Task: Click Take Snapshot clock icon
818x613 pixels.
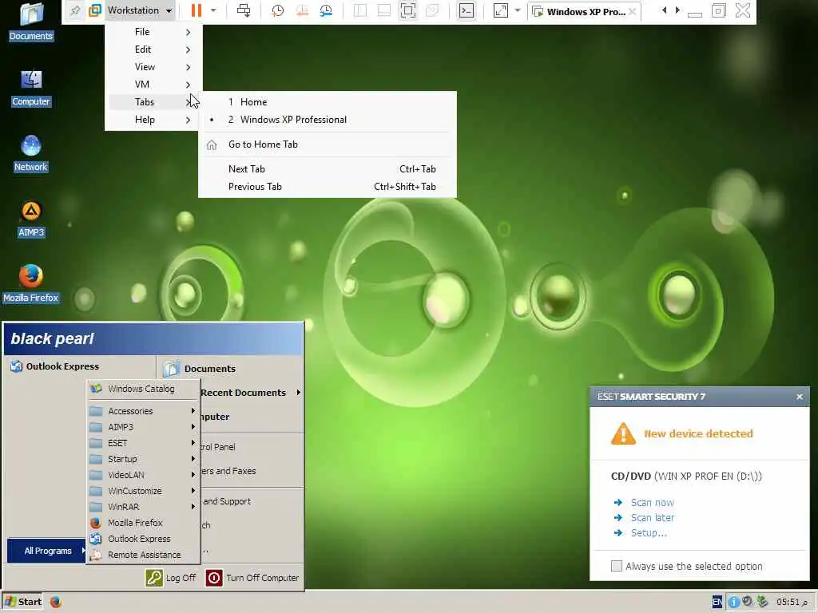Action: tap(277, 10)
